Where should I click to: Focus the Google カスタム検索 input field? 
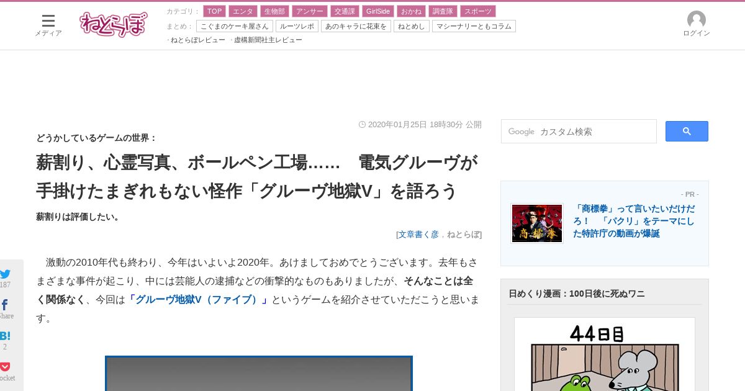(579, 132)
